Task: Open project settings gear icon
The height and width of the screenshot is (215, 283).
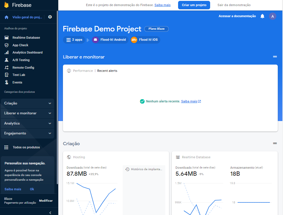Action: (50, 17)
